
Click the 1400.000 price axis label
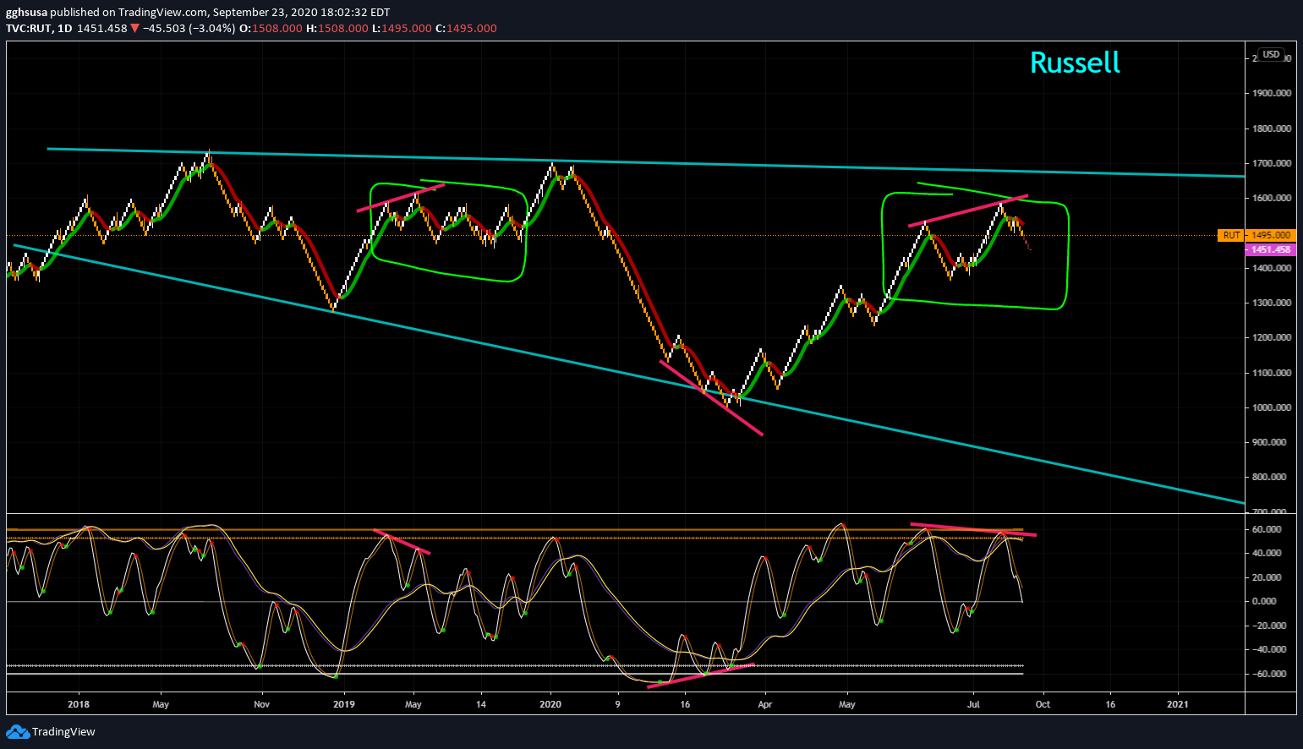[1271, 268]
